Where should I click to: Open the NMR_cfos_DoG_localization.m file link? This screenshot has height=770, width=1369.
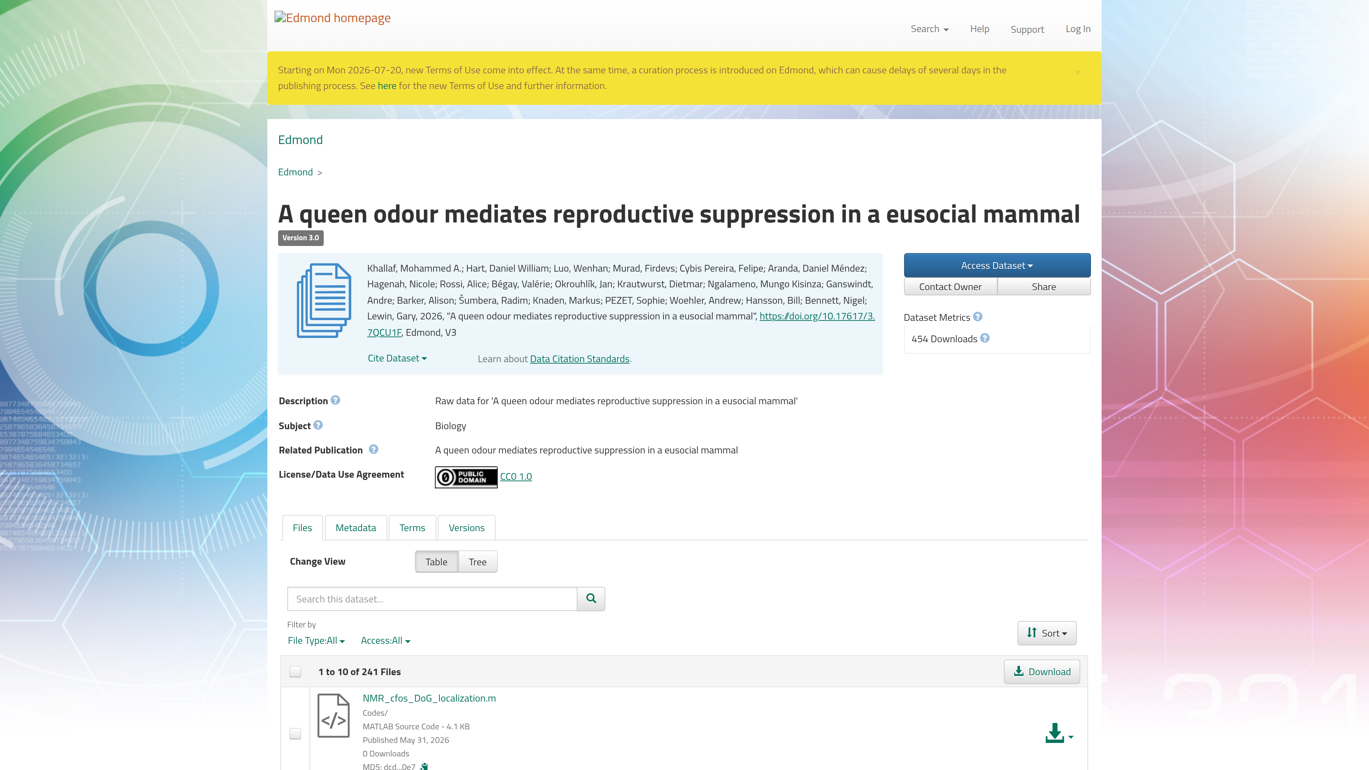tap(429, 698)
